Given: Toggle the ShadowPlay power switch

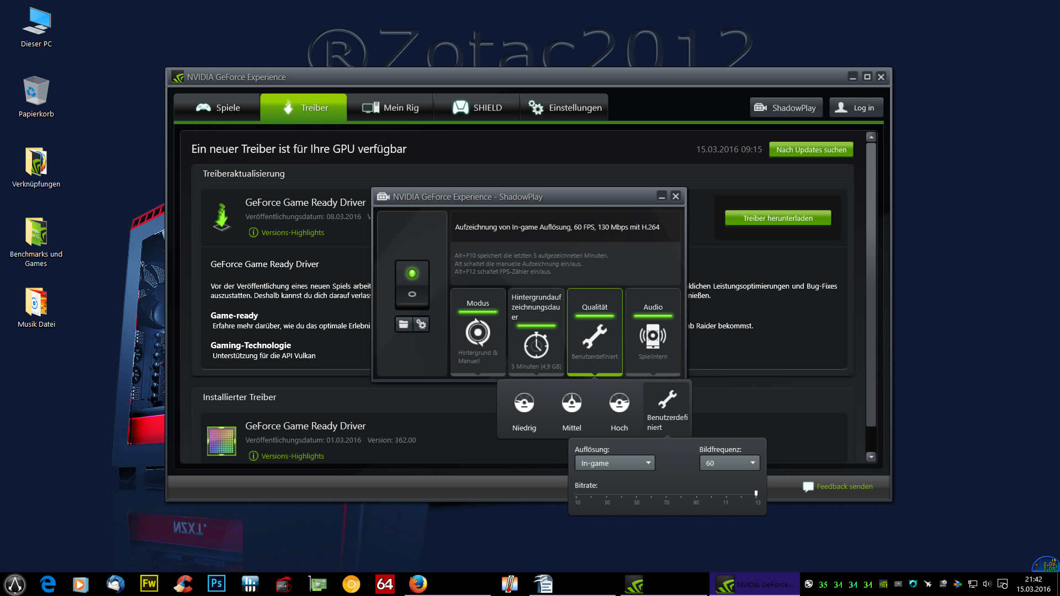Looking at the screenshot, I should 412,284.
